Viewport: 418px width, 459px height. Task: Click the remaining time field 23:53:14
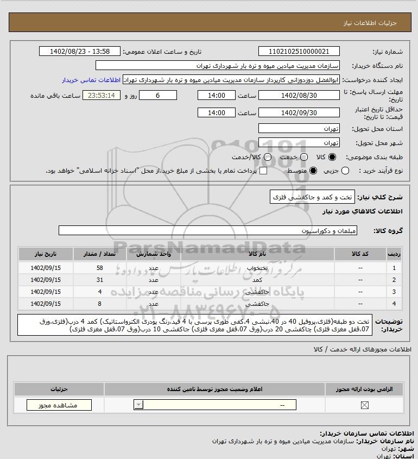[102, 96]
